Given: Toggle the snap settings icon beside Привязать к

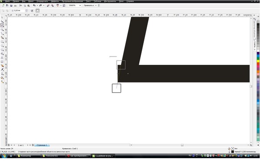Looking at the screenshot, I should pos(99,6).
